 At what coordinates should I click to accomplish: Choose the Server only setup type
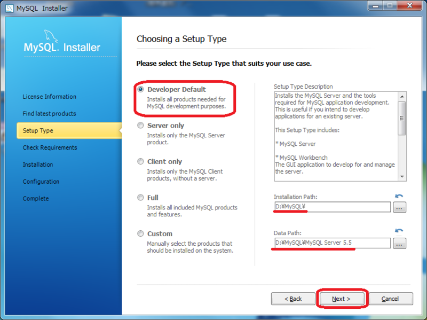point(140,126)
